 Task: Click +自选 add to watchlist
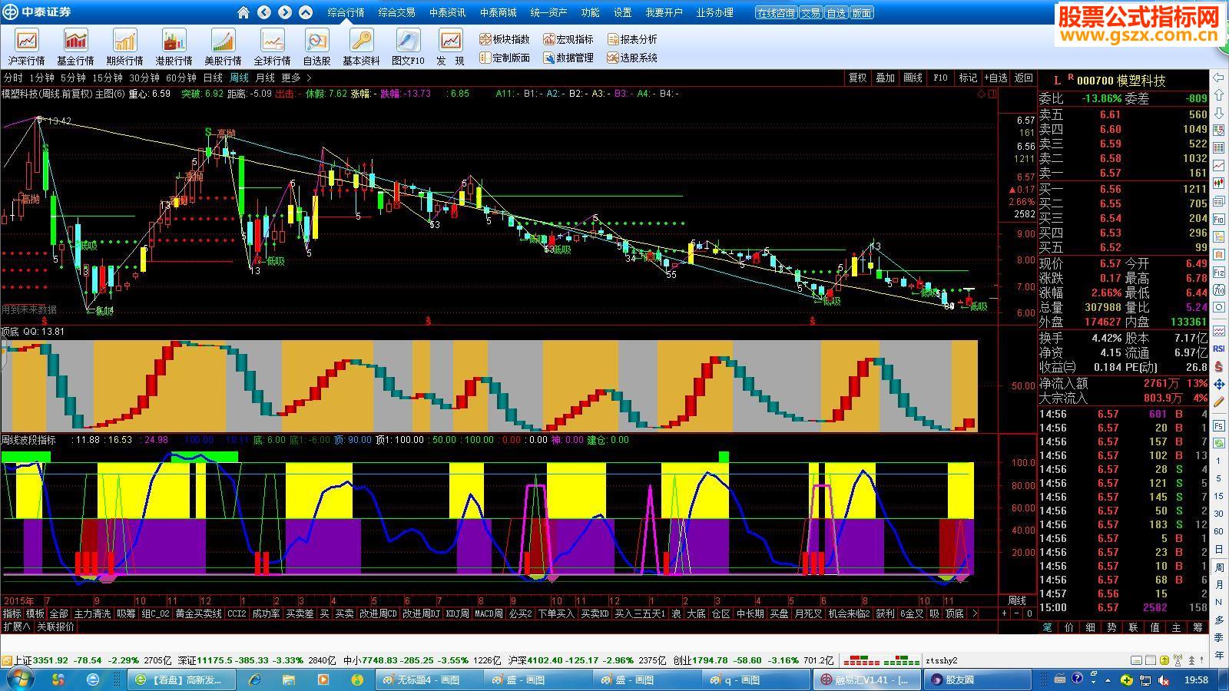(995, 78)
